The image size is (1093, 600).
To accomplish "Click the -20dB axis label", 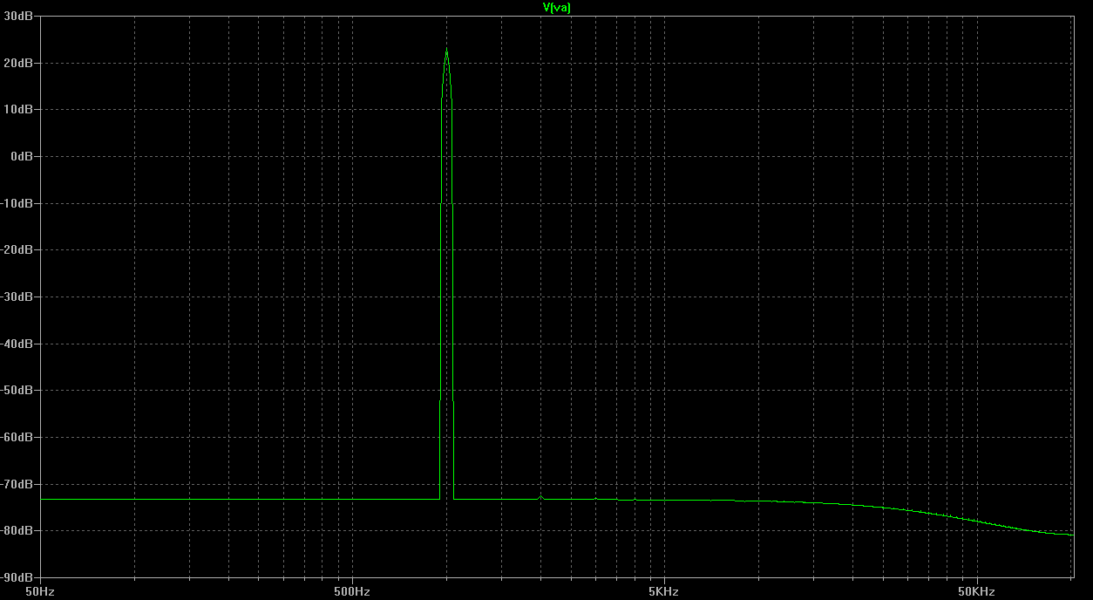I will (17, 250).
